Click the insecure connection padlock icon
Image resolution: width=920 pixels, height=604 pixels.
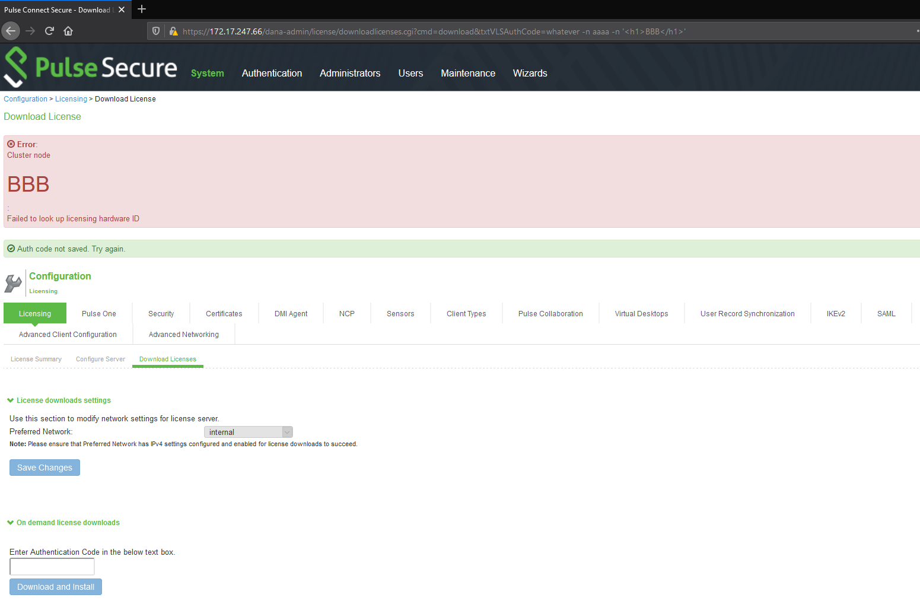click(173, 31)
